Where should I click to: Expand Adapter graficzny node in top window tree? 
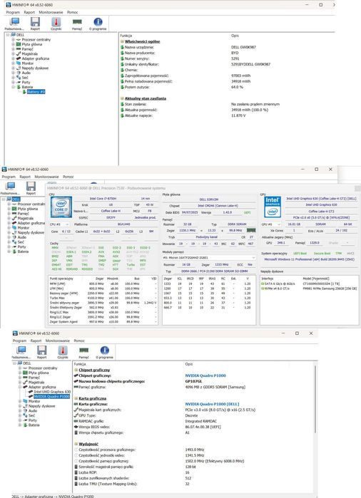13,58
